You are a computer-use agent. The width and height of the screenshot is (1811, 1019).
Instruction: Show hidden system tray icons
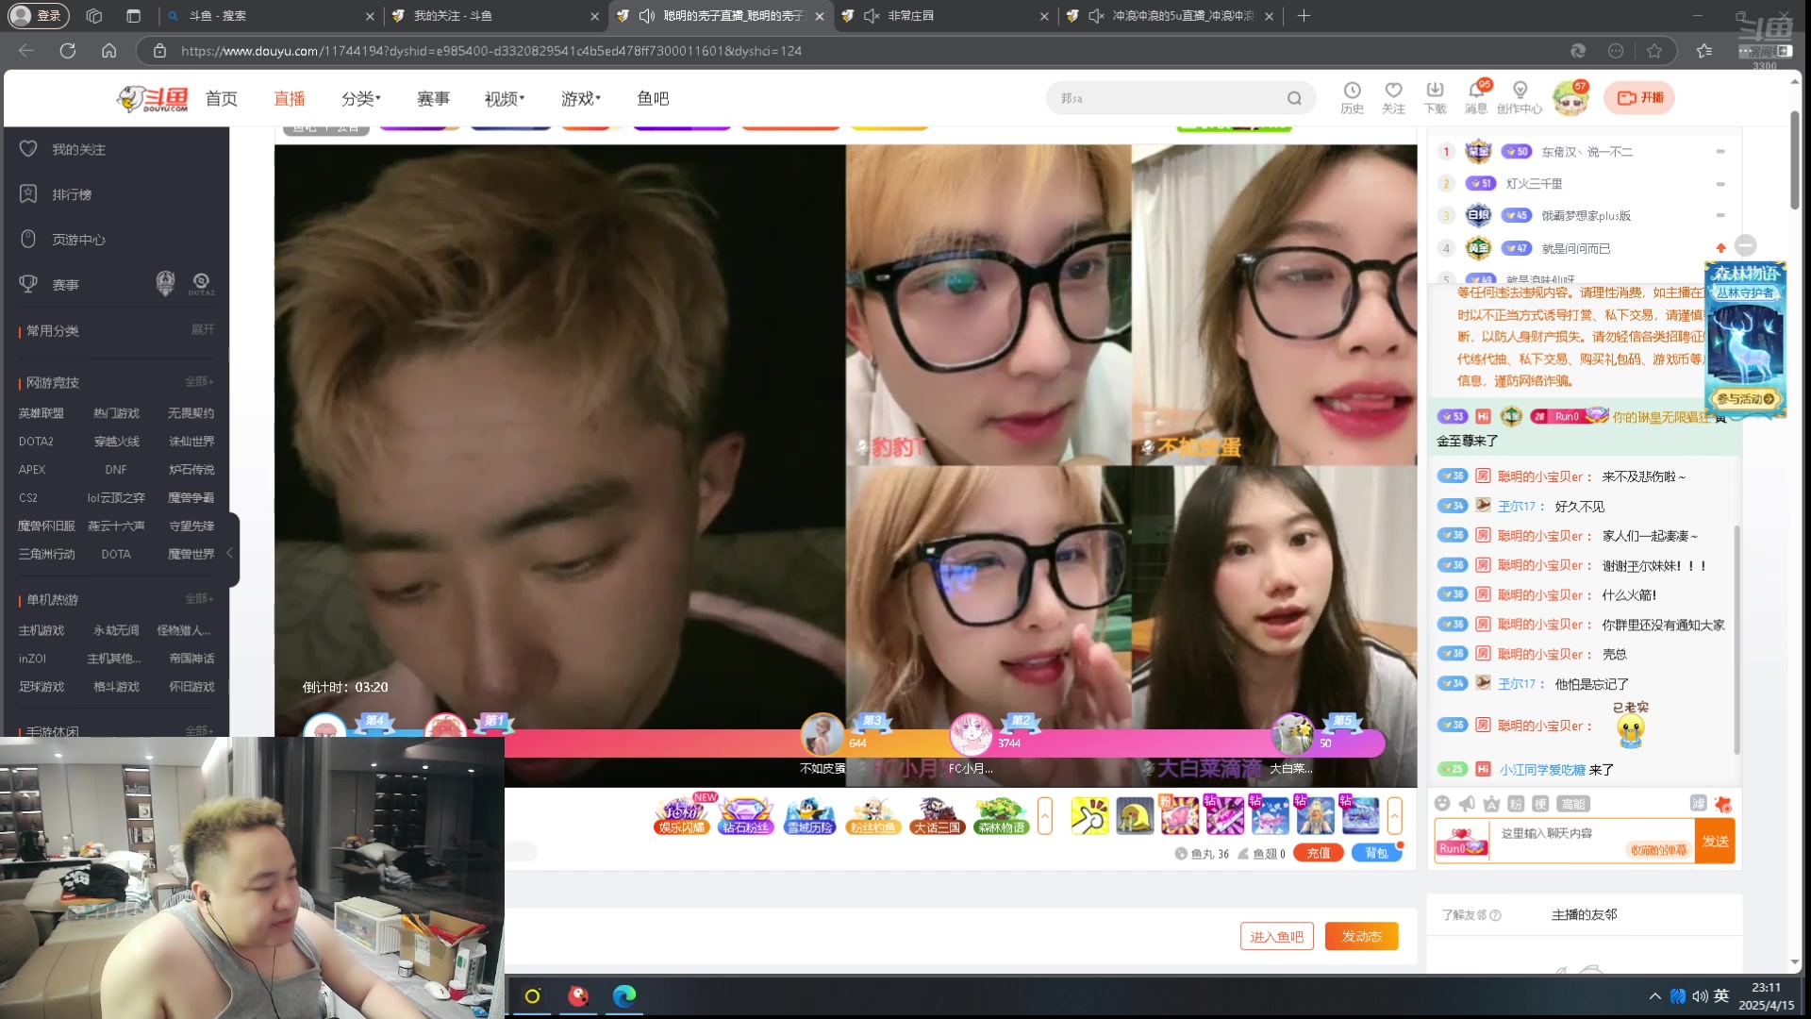1654,996
